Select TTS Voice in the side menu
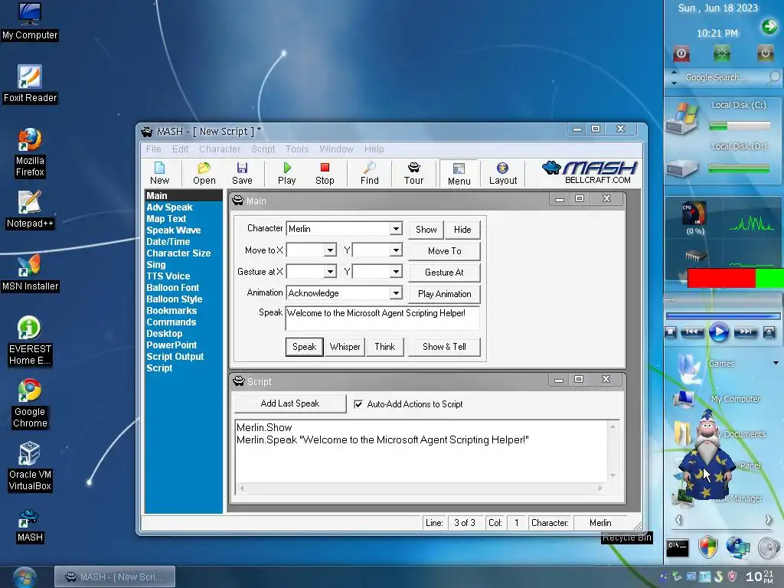Viewport: 784px width, 588px height. click(x=168, y=276)
